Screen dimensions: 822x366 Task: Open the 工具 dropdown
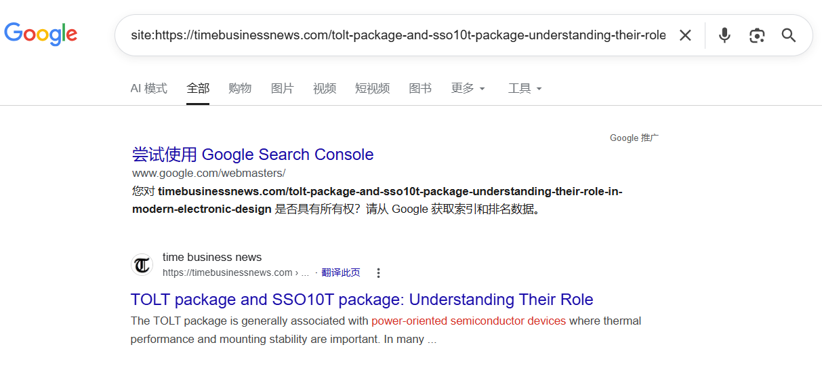point(525,89)
